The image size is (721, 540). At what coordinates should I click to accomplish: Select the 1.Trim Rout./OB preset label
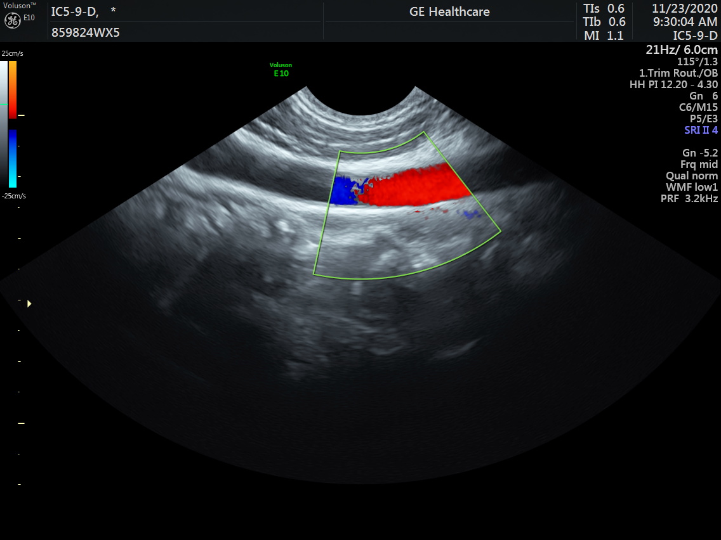click(x=678, y=73)
